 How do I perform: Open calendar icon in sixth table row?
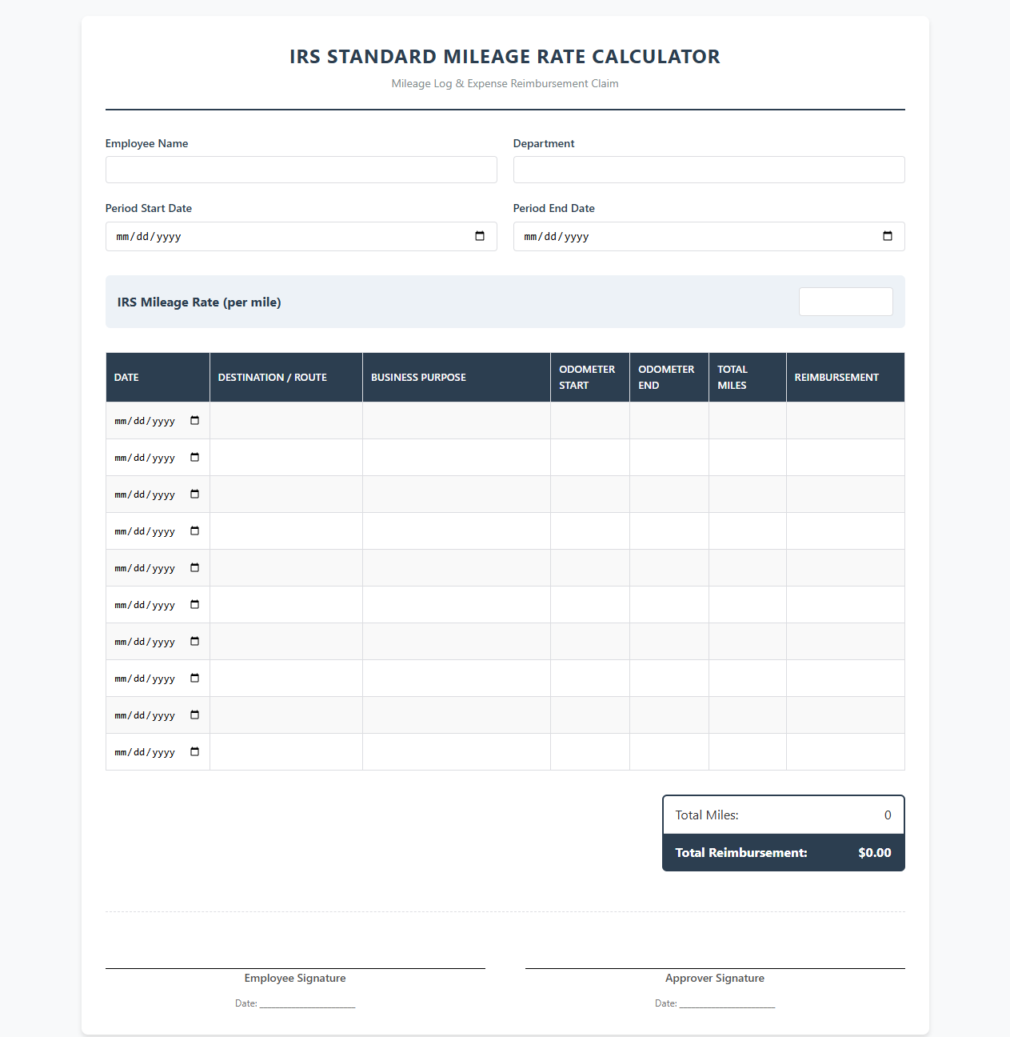point(194,604)
